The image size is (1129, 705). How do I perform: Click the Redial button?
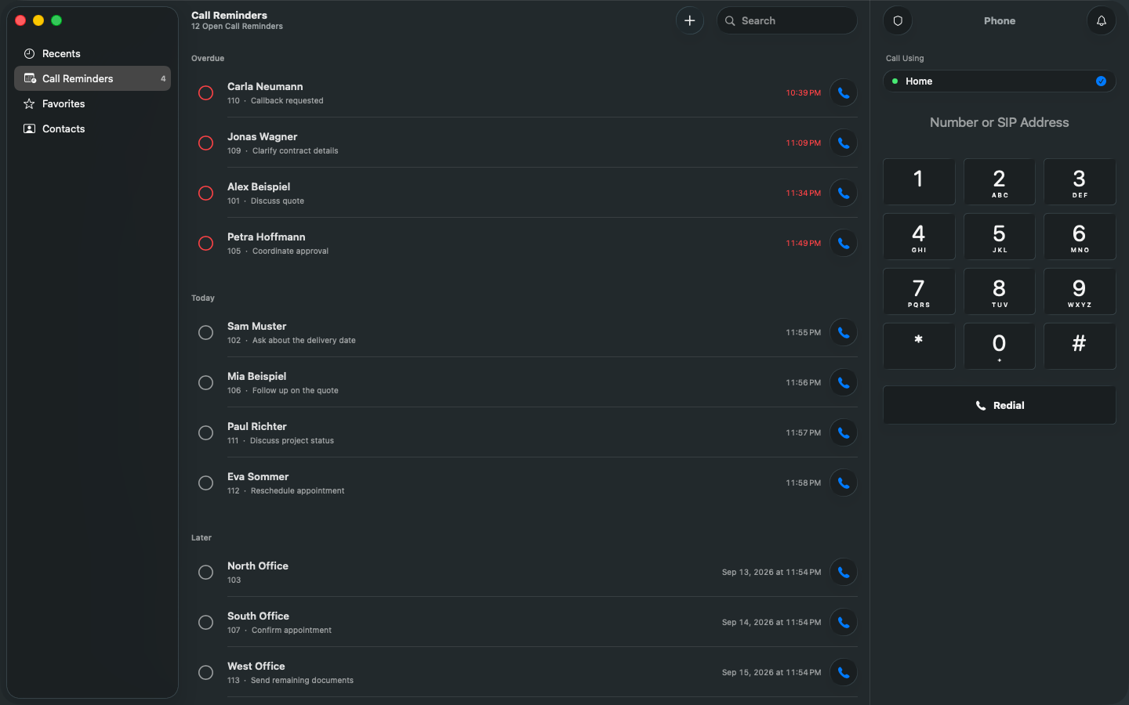pyautogui.click(x=999, y=405)
